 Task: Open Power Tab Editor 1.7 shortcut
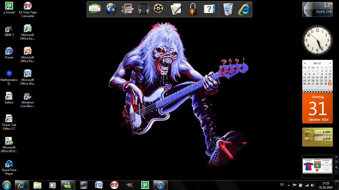pyautogui.click(x=9, y=122)
